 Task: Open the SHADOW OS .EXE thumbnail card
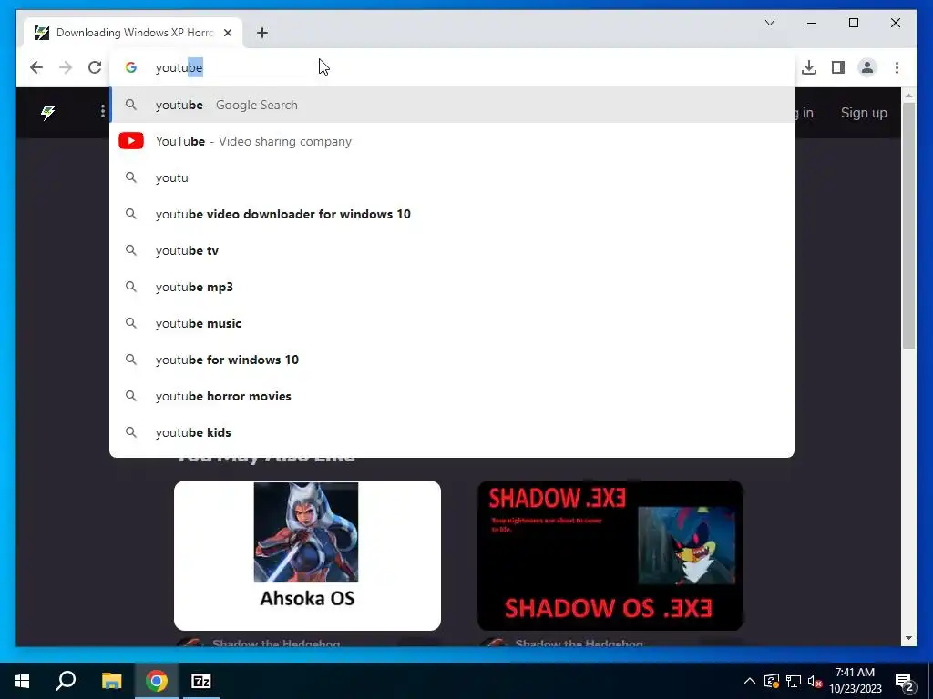[x=610, y=555]
